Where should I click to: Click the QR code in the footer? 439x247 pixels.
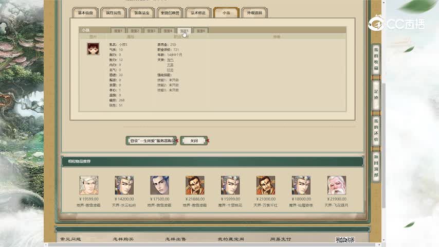point(345,240)
